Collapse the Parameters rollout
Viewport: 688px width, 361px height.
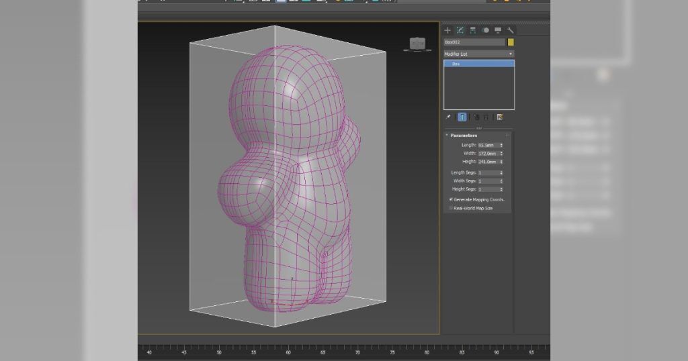[x=464, y=136]
